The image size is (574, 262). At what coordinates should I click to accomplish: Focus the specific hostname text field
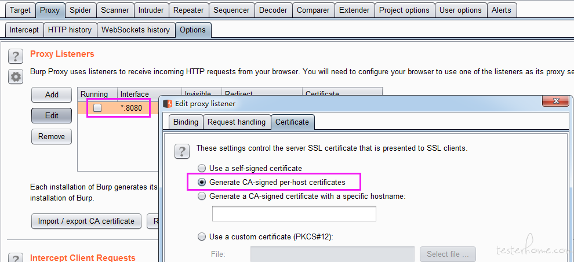pyautogui.click(x=294, y=214)
